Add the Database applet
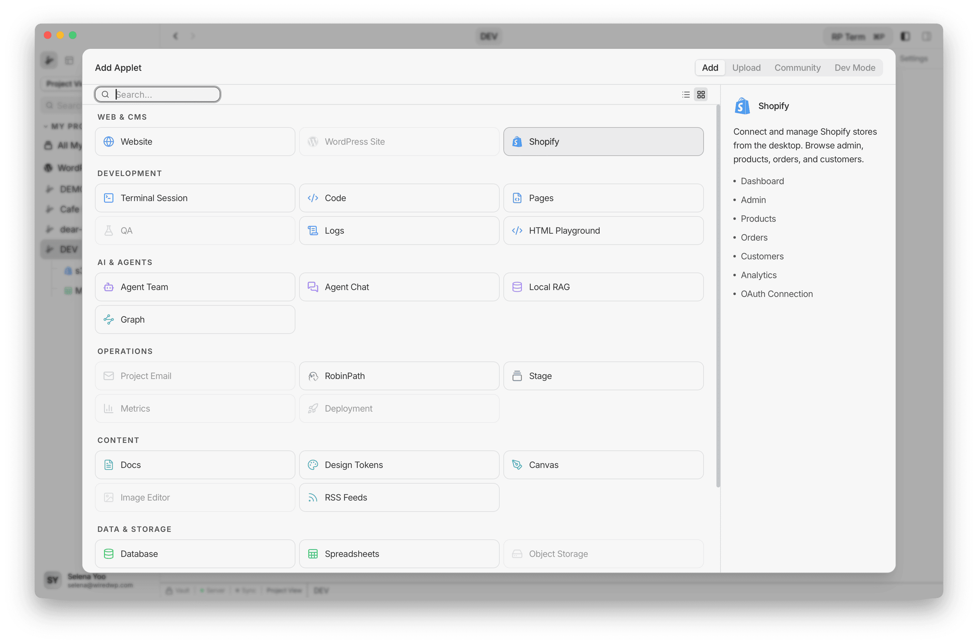978x644 pixels. pyautogui.click(x=194, y=553)
